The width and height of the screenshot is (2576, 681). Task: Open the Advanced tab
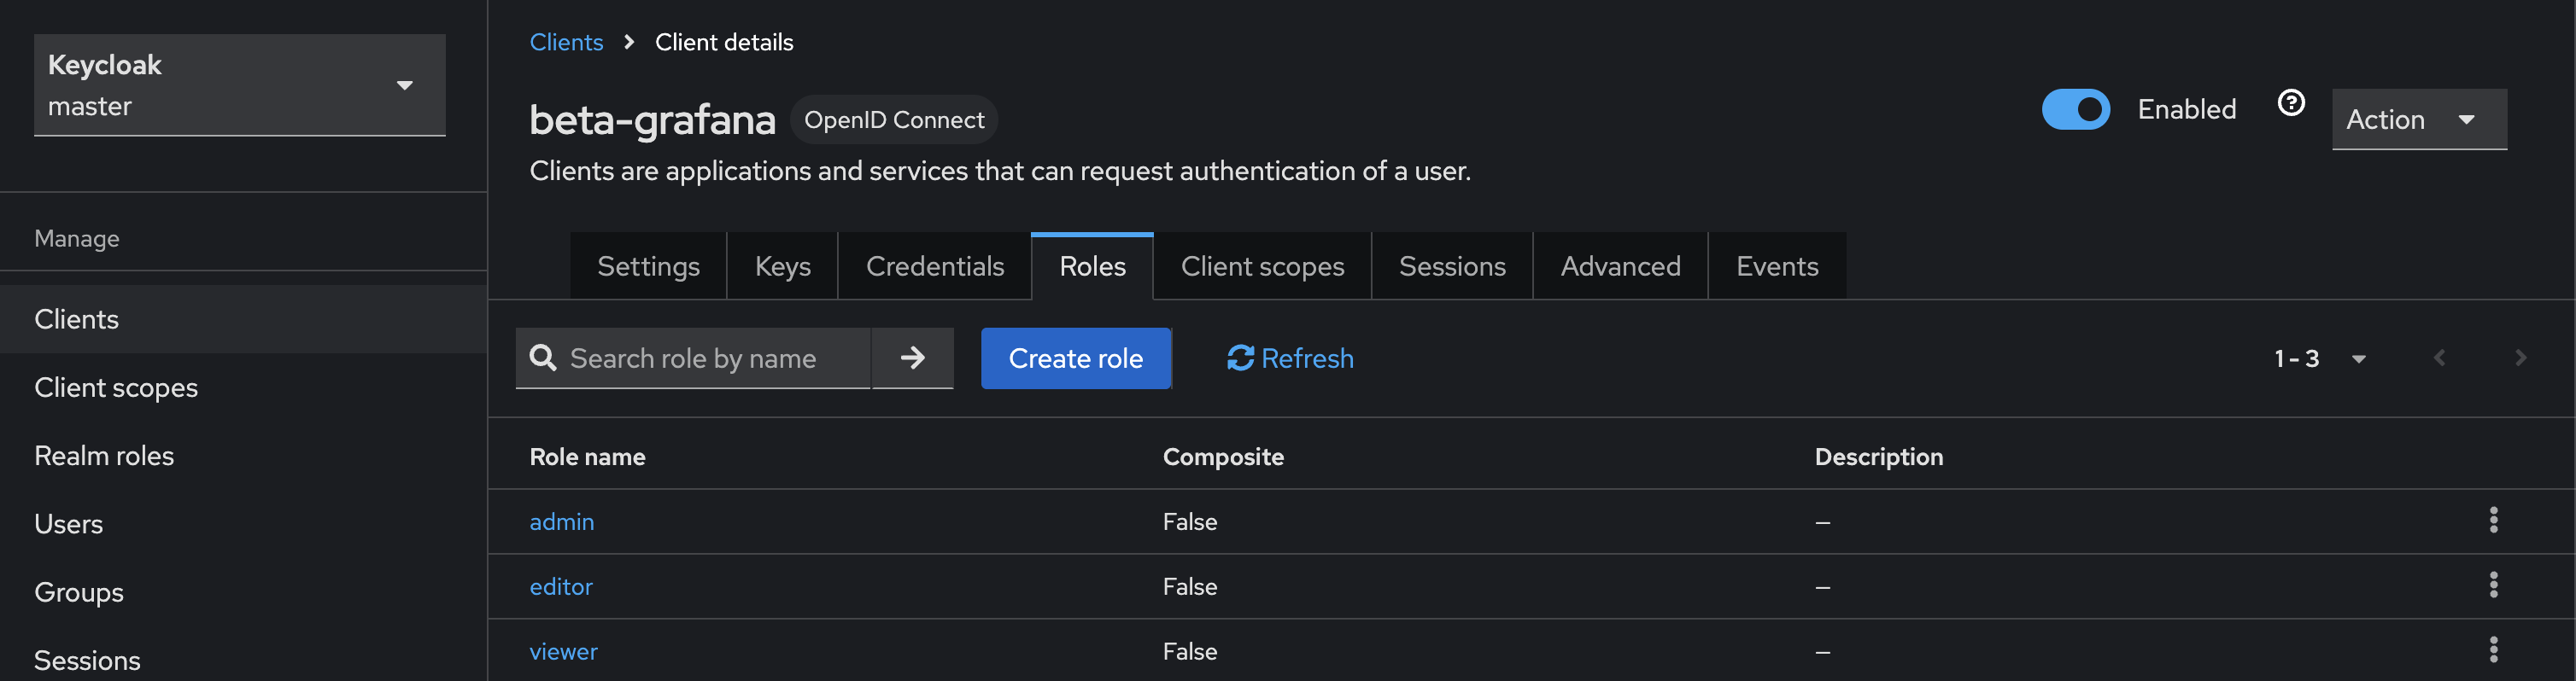pos(1620,266)
